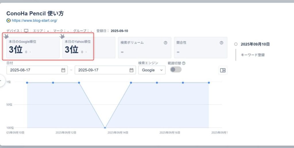Click the desktop device monitor icon

pyautogui.click(x=26, y=31)
